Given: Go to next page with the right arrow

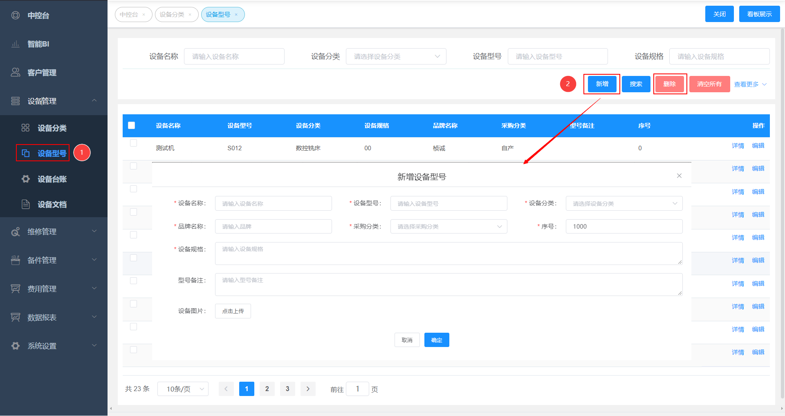Looking at the screenshot, I should [308, 389].
